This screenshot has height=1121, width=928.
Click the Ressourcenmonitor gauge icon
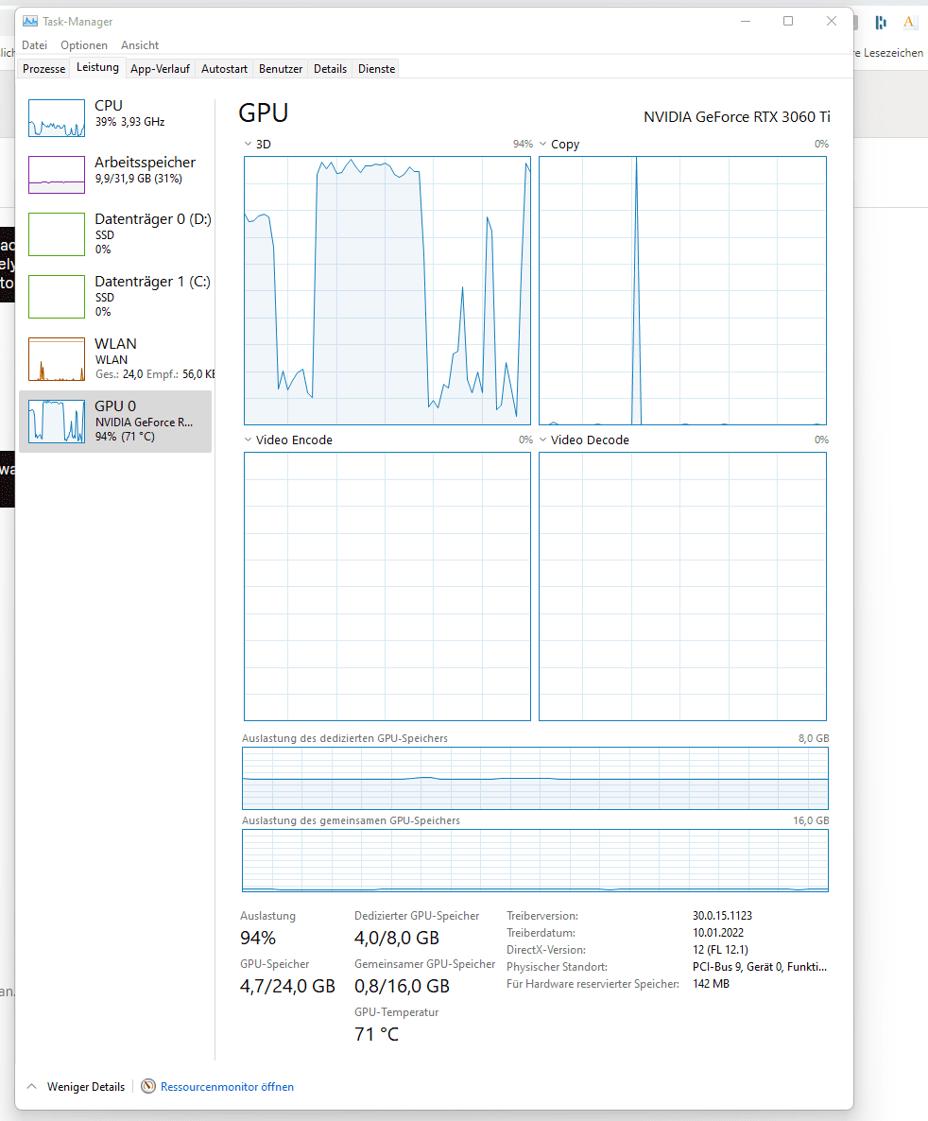click(x=148, y=1086)
